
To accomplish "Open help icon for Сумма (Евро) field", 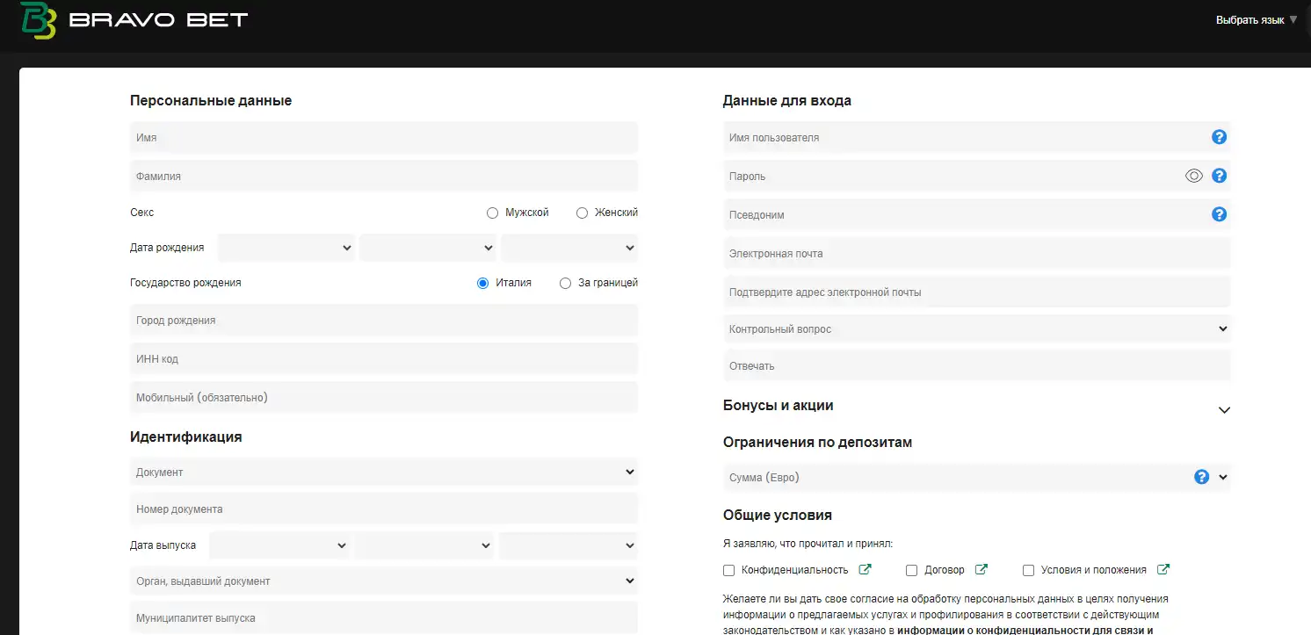I will tap(1201, 477).
